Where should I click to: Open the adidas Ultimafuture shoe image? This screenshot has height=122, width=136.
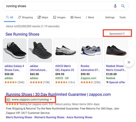click(x=40, y=50)
